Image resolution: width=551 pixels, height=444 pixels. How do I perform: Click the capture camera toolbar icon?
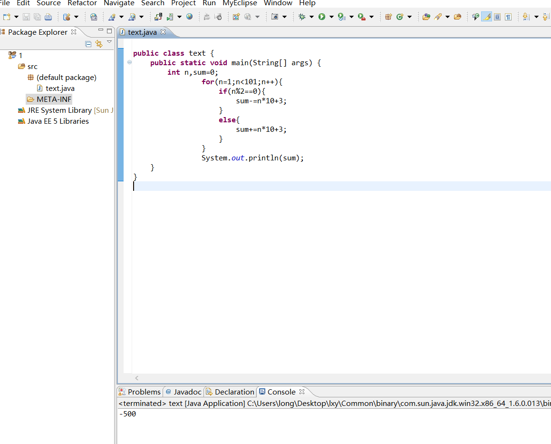275,17
